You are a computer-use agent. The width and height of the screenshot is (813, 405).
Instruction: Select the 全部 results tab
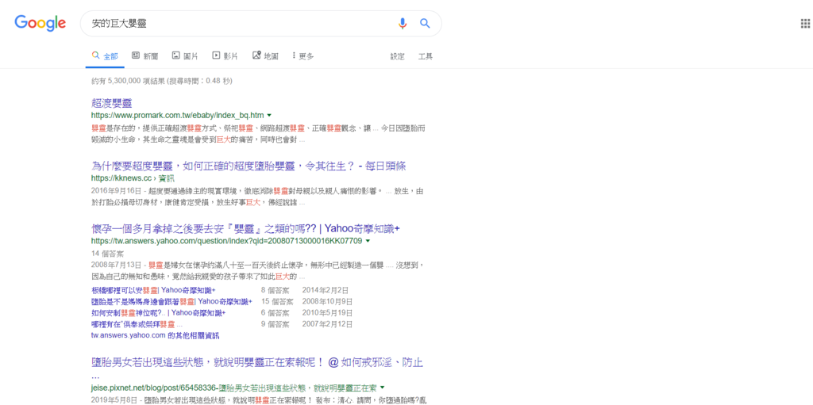click(105, 56)
